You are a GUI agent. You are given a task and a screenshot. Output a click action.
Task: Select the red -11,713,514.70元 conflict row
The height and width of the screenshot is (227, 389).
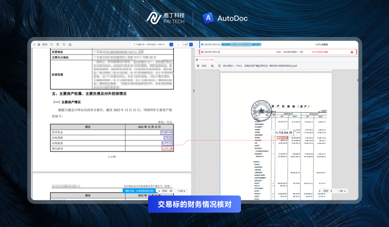tap(278, 52)
